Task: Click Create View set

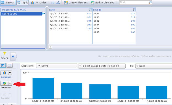Action: coord(76,2)
